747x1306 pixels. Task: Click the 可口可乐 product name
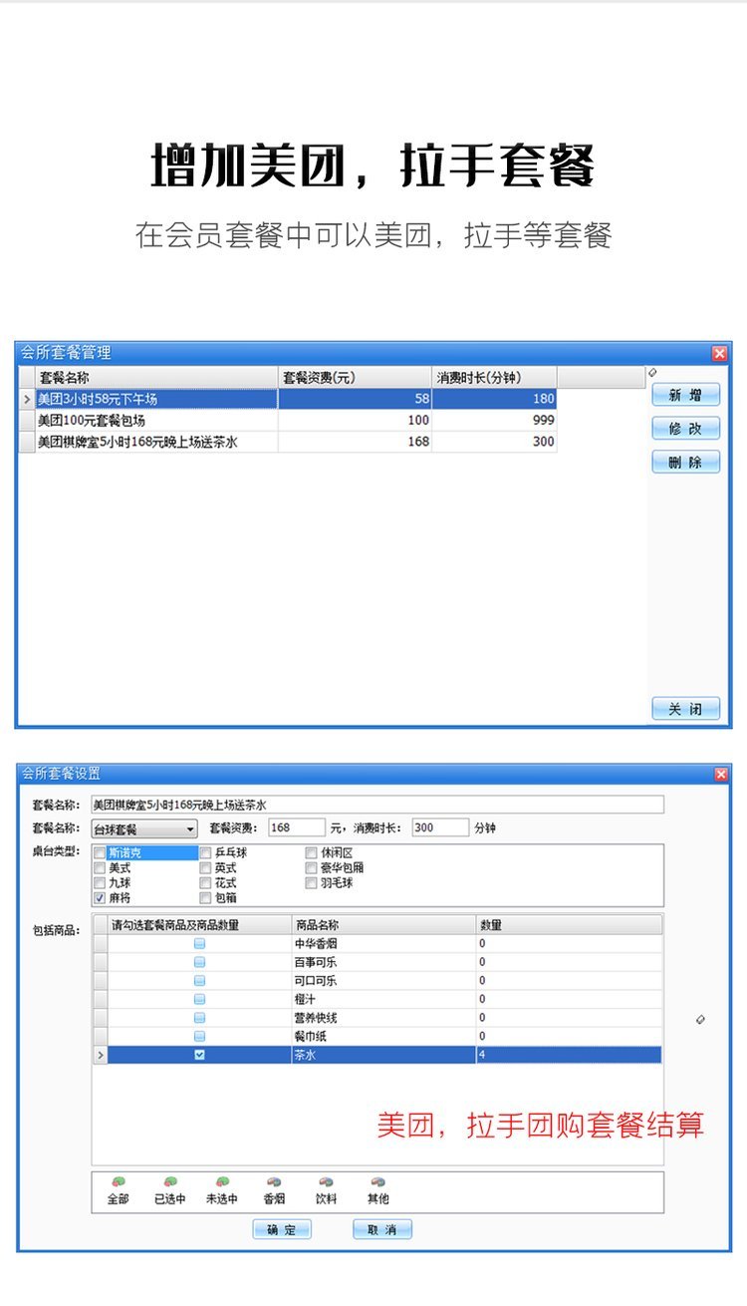point(316,981)
